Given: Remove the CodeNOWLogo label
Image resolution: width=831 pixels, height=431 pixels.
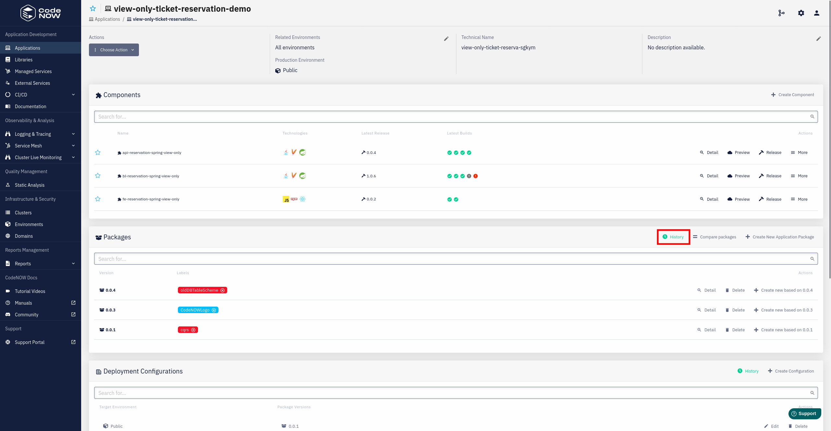Looking at the screenshot, I should coord(214,310).
